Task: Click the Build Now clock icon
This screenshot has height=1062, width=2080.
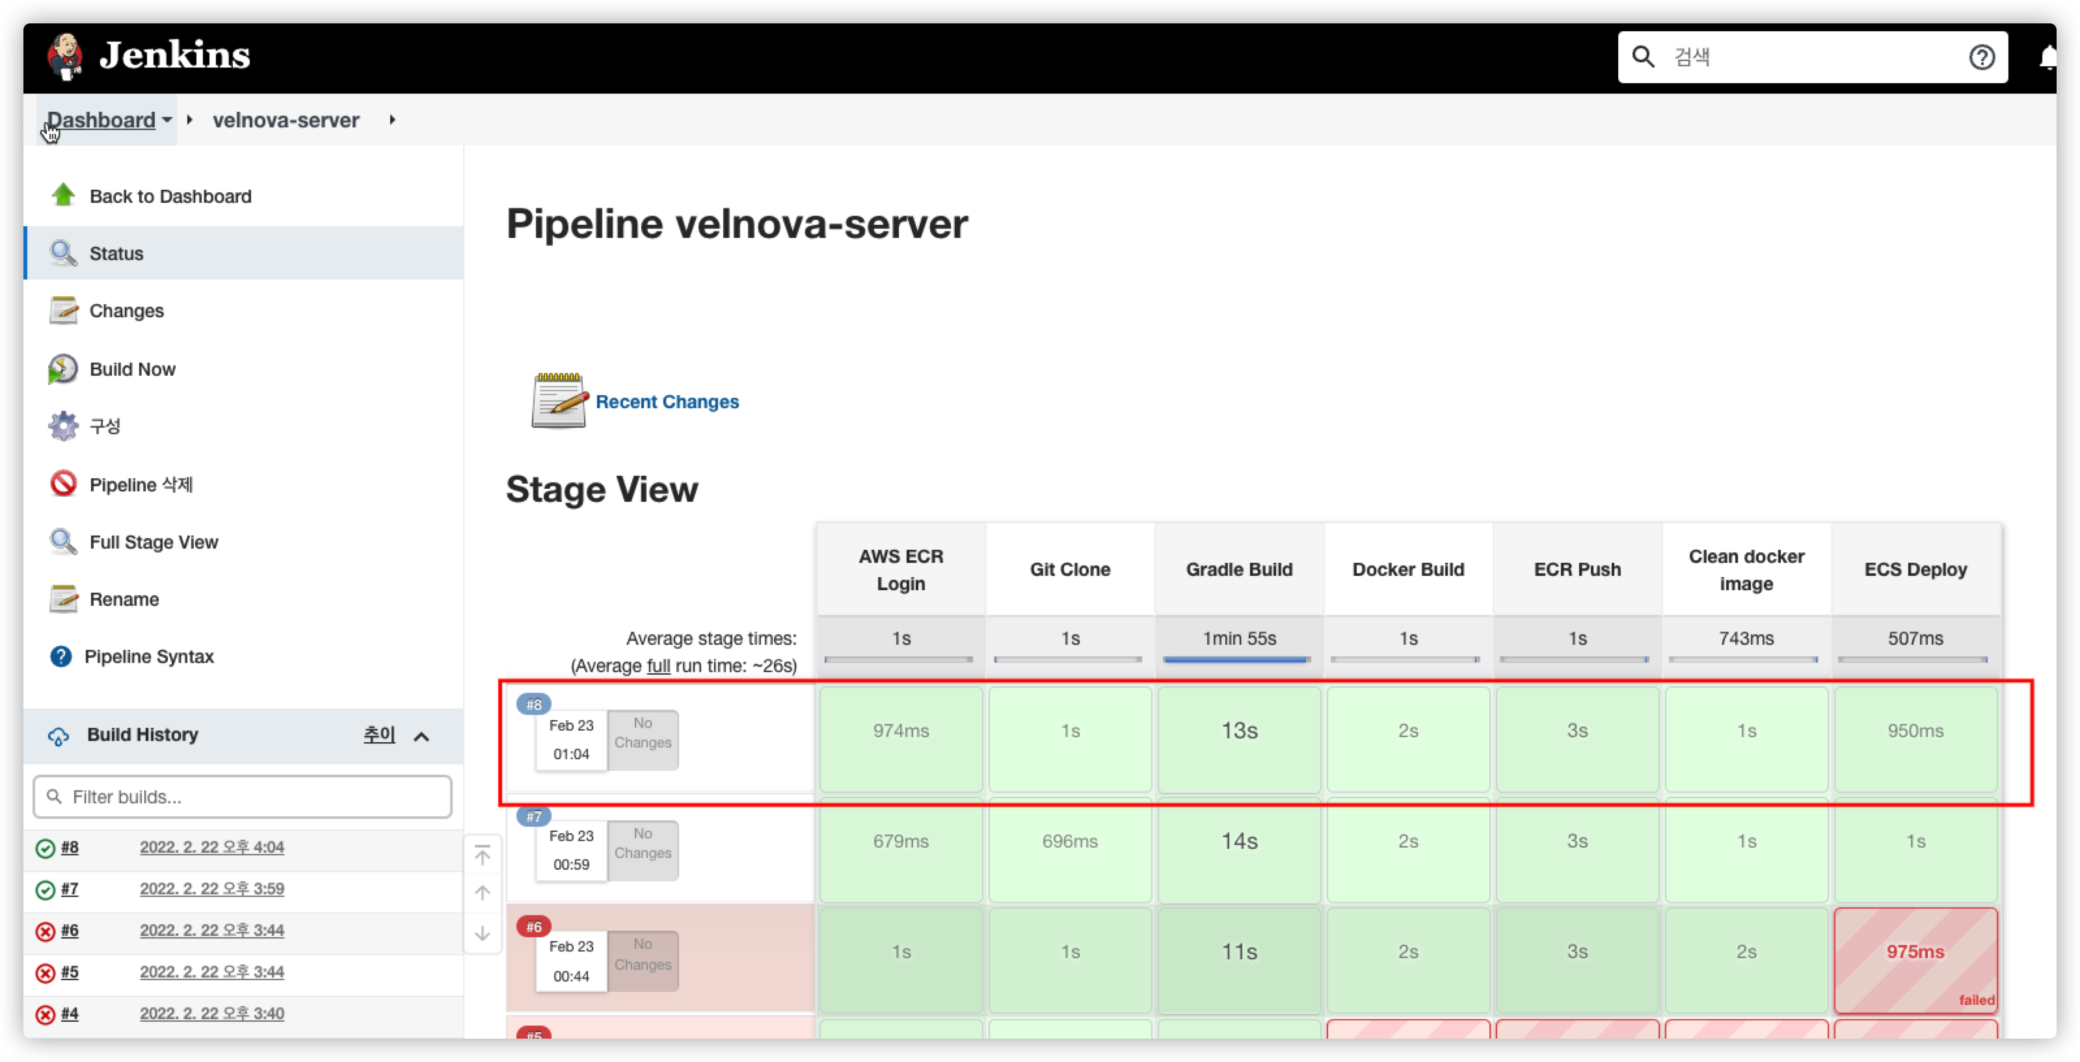Action: coord(63,369)
